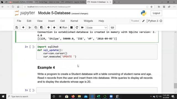177x99 pixels.
Task: Open File Explorer from taskbar
Action: (x=79, y=97)
